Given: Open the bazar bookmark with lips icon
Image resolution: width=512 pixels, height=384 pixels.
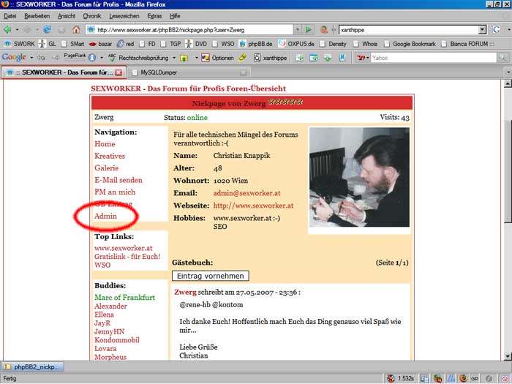Looking at the screenshot, I should pos(100,44).
